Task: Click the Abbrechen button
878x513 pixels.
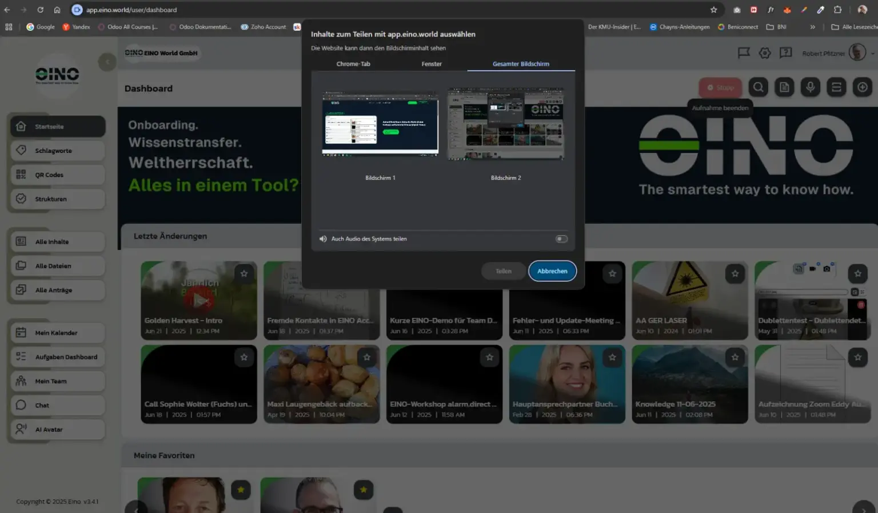Action: 552,271
